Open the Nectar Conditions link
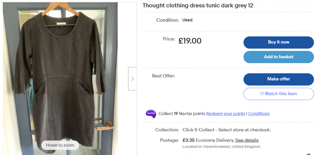This screenshot has width=317, height=155. click(x=259, y=114)
